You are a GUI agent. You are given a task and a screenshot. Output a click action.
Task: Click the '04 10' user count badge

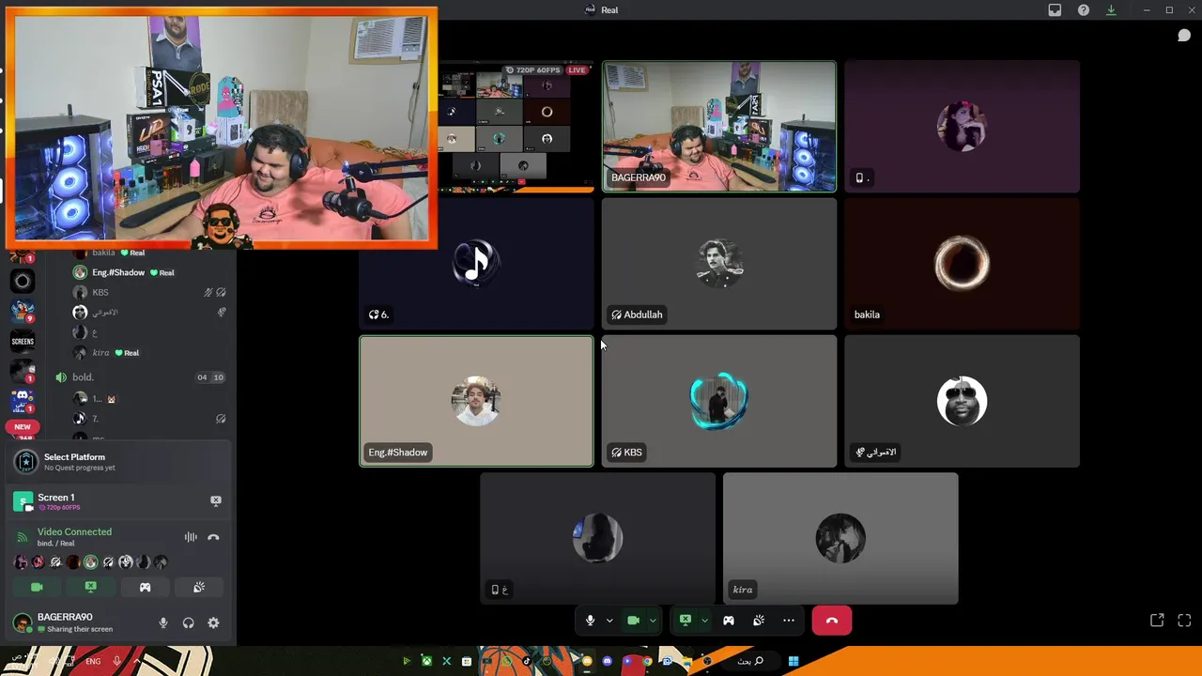point(210,377)
